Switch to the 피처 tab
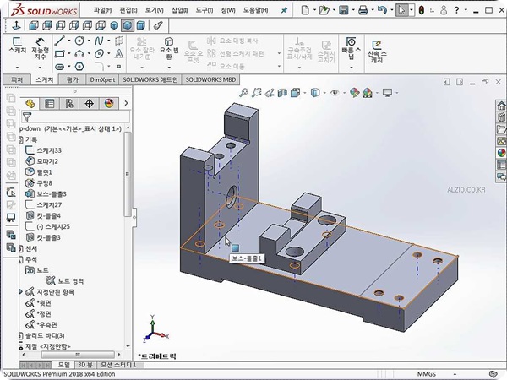507x380 pixels. [x=17, y=80]
